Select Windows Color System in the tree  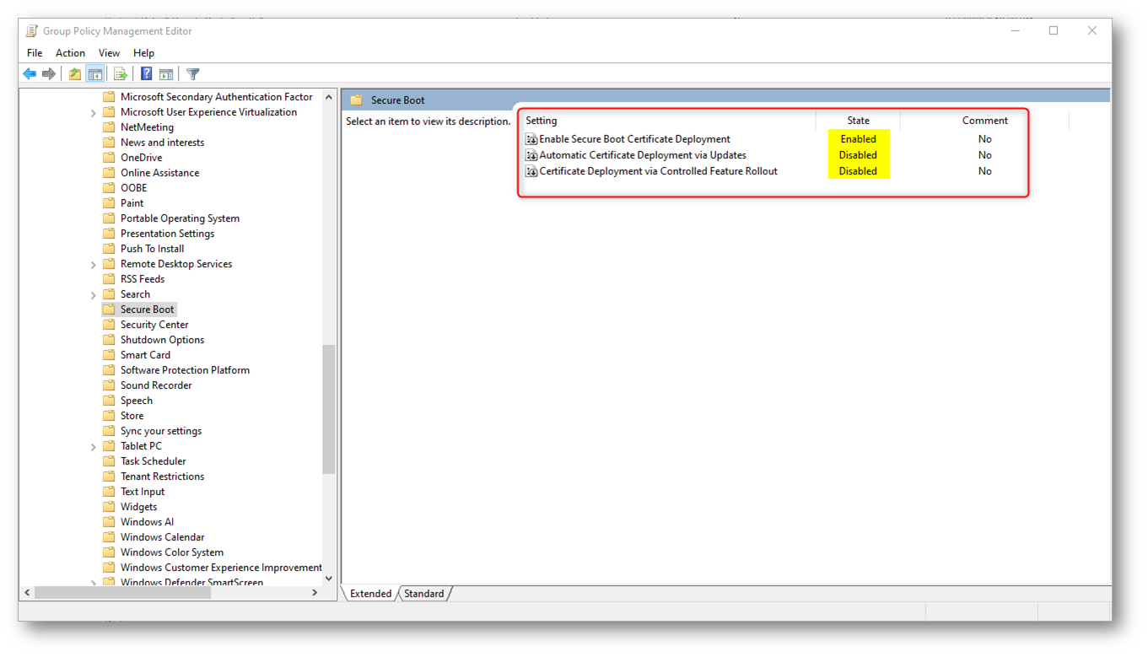point(172,552)
